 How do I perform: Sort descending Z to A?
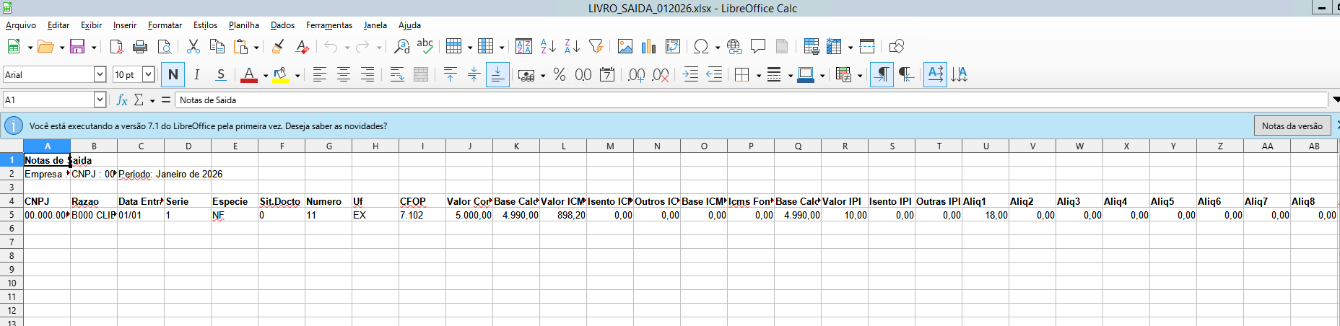click(572, 47)
